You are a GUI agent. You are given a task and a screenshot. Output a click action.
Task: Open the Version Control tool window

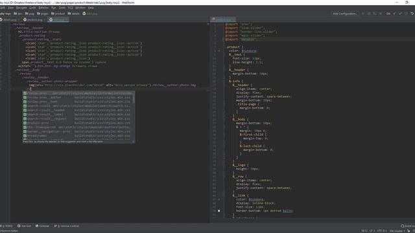pos(67,226)
